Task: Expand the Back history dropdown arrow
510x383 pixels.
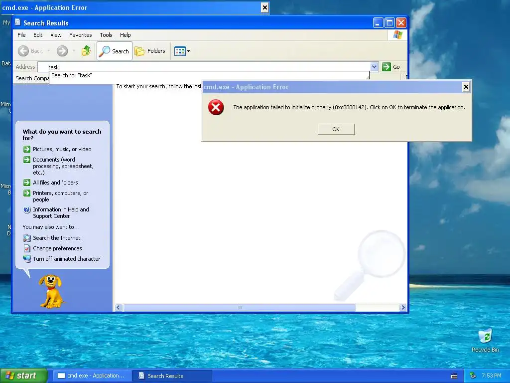Action: coord(49,51)
